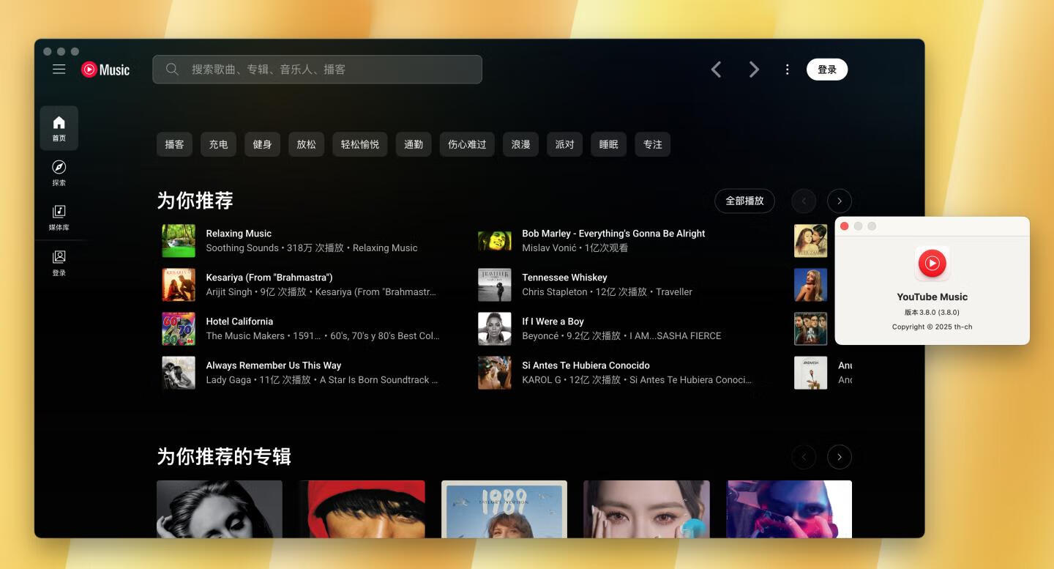Open the woman close-up face album cover
Image resolution: width=1054 pixels, height=569 pixels.
pos(646,509)
